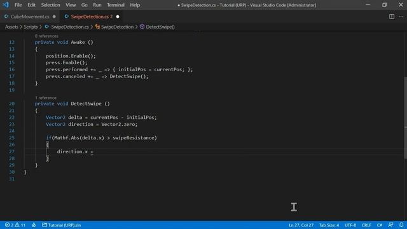Screen dimensions: 407x229
Task: Open the Go menu
Action: (85, 5)
